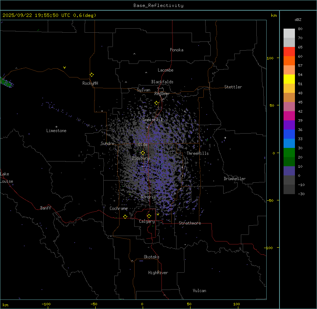Click the yellow diamond marker below RedDeer
Image resolution: width=317 pixels, height=309 pixels.
click(x=156, y=103)
